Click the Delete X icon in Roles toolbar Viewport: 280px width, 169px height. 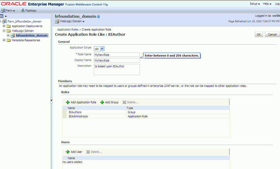click(x=124, y=102)
